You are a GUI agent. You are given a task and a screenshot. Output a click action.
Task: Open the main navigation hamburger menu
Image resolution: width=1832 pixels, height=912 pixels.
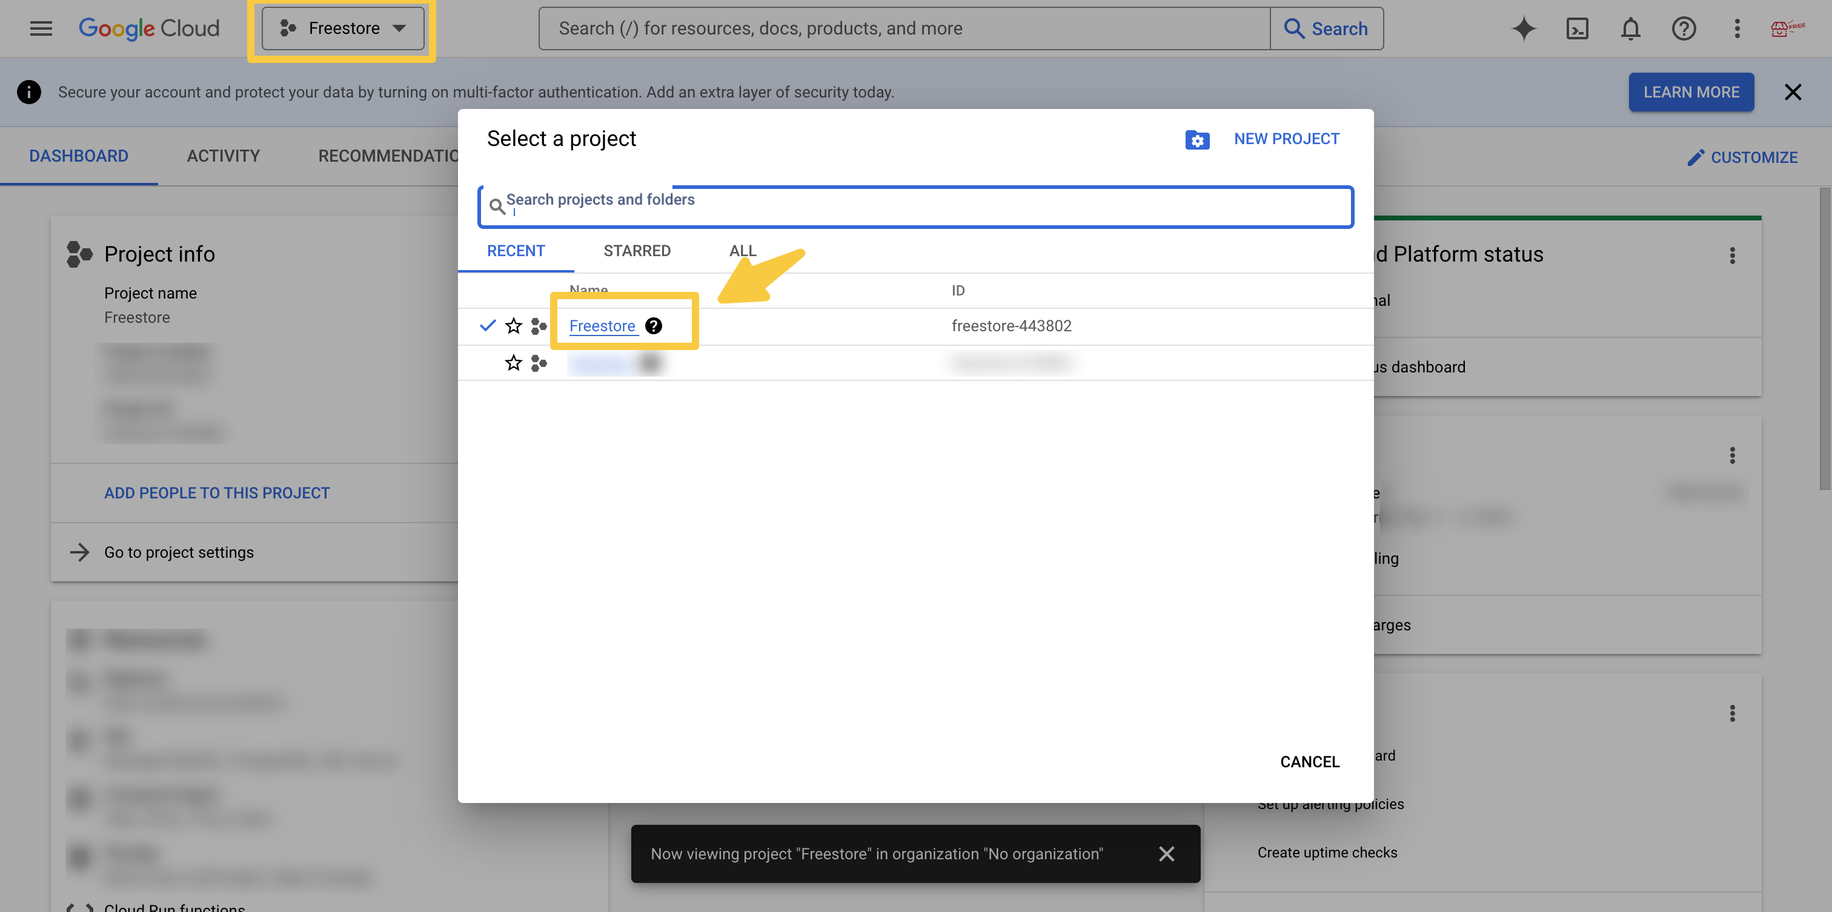pos(41,28)
